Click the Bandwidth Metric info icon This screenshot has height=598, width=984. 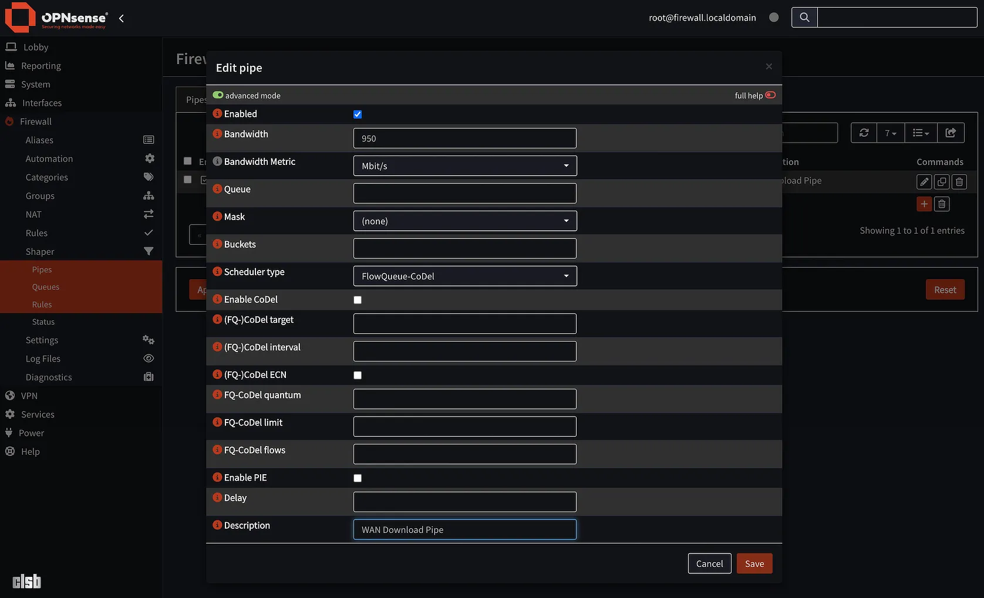coord(217,161)
